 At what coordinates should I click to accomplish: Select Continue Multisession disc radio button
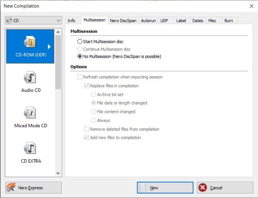point(80,49)
